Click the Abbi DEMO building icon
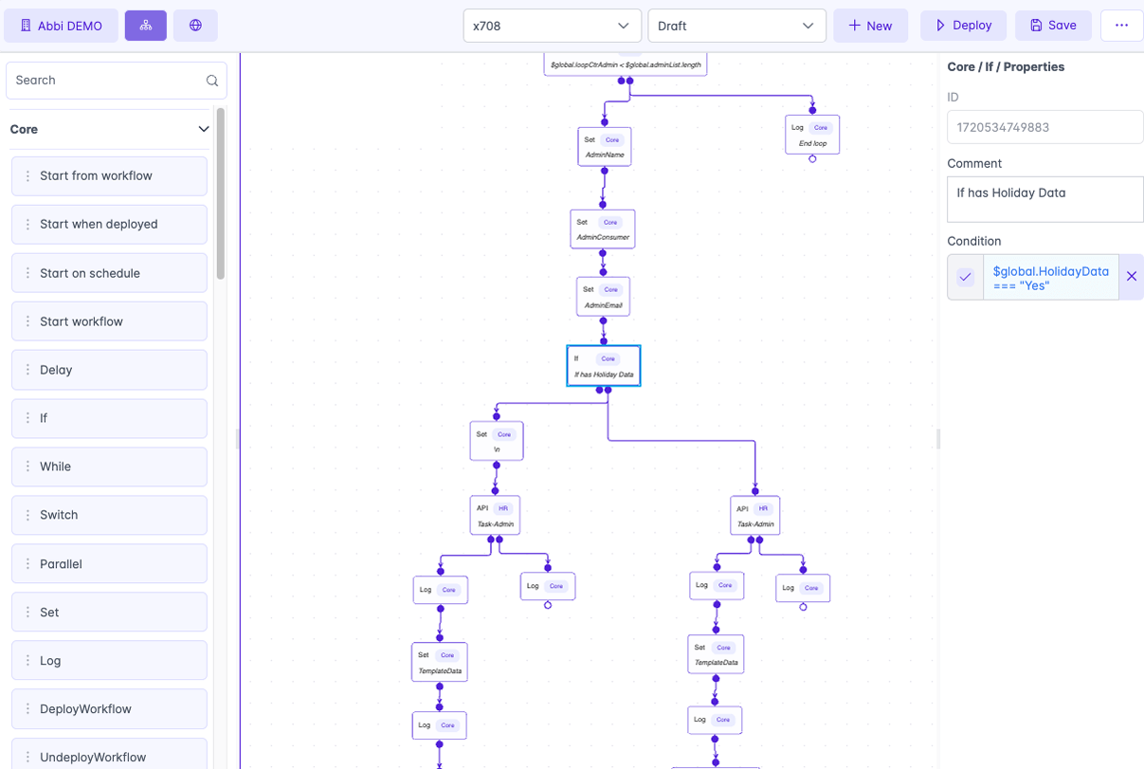Screen dimensions: 1144x769 pyautogui.click(x=26, y=26)
